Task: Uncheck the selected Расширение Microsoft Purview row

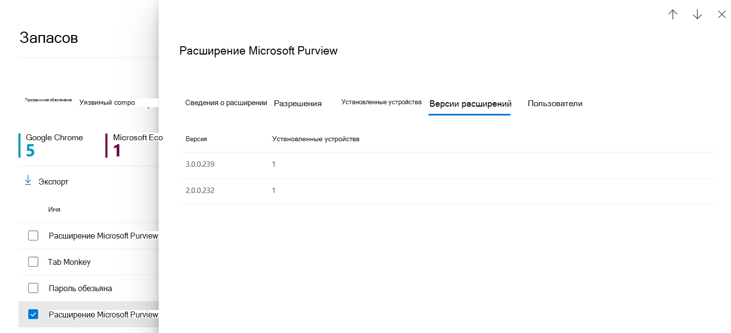Action: [33, 314]
